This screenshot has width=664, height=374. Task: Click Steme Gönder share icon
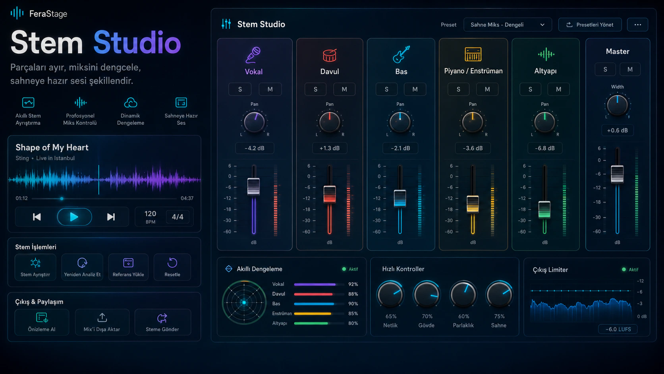[x=162, y=318]
